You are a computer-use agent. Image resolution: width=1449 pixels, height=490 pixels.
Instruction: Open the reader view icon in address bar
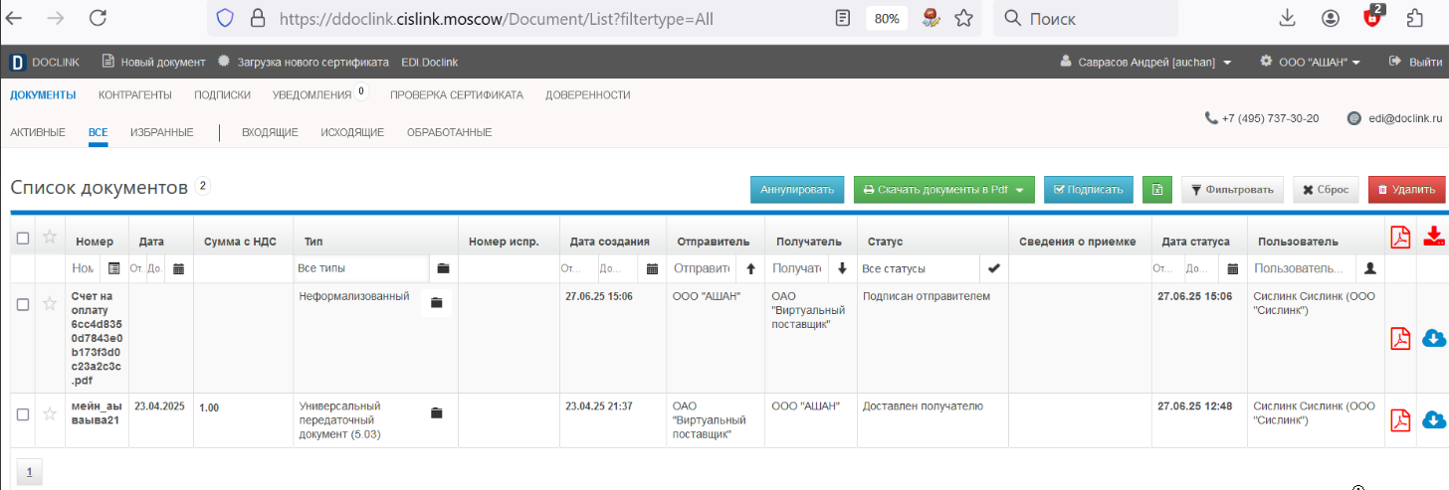[x=843, y=18]
